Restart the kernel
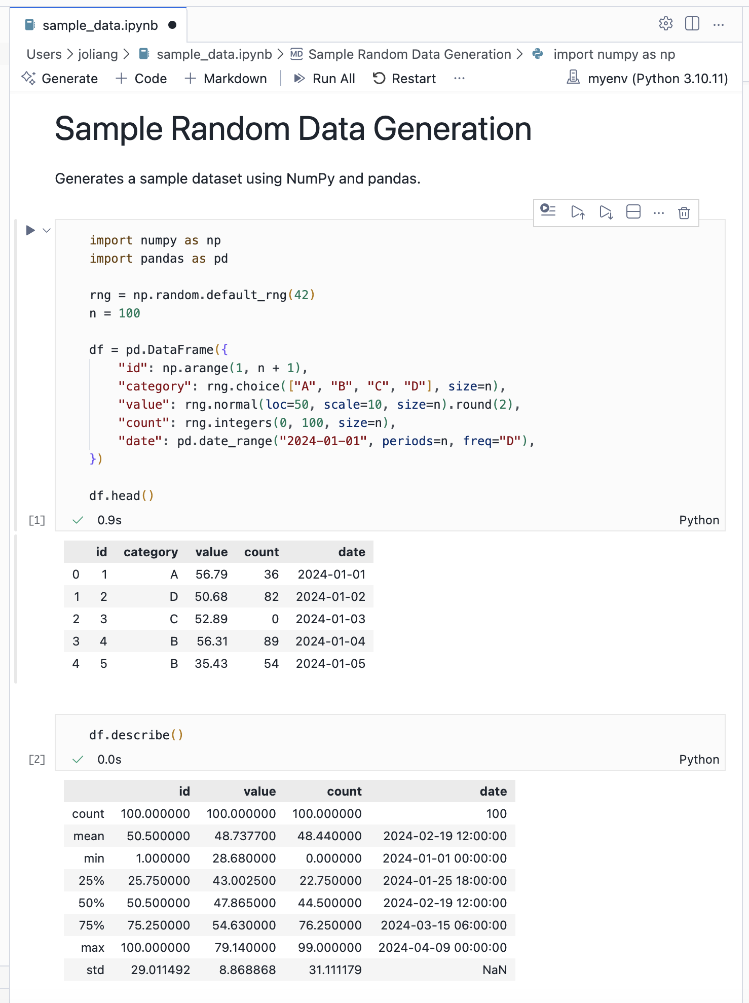The height and width of the screenshot is (1003, 749). point(404,79)
